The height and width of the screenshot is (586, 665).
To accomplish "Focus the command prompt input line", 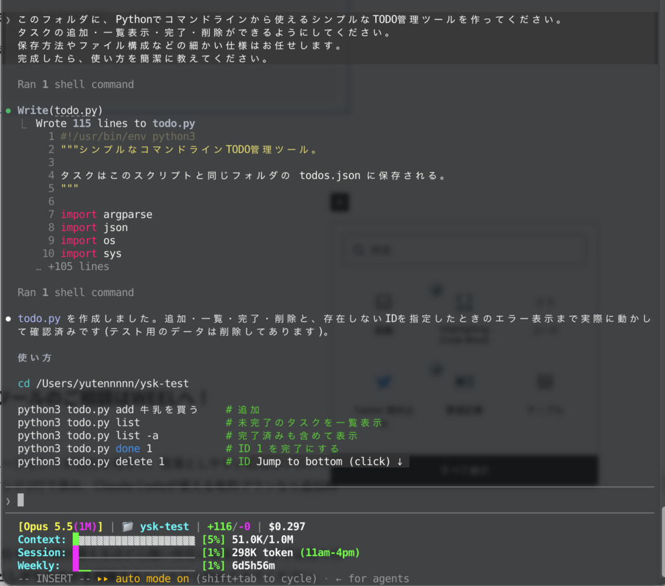I will tap(331, 500).
